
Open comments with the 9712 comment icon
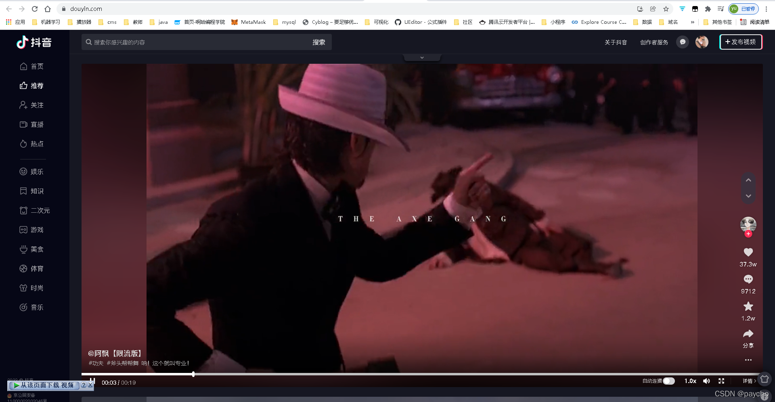tap(748, 279)
